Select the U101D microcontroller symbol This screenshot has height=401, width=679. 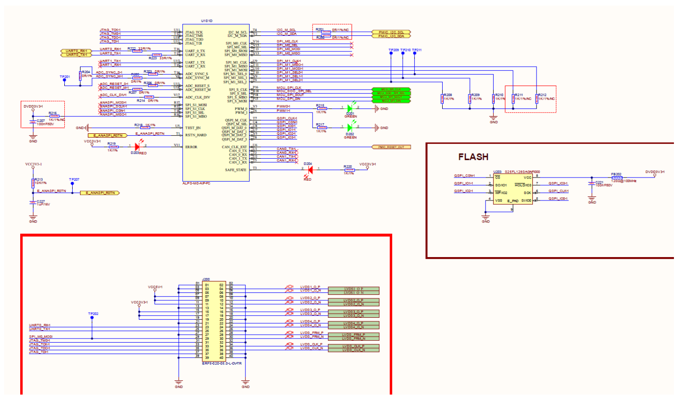click(x=216, y=101)
